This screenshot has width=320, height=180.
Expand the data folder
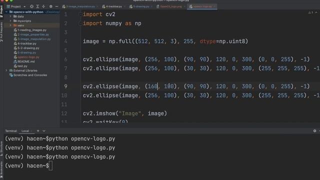[10, 16]
